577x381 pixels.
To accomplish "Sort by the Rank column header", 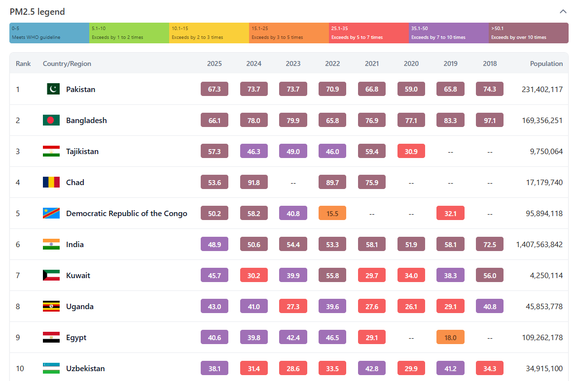I will pos(23,63).
